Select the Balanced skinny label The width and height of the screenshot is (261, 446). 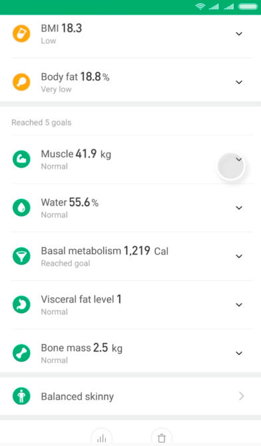(77, 397)
